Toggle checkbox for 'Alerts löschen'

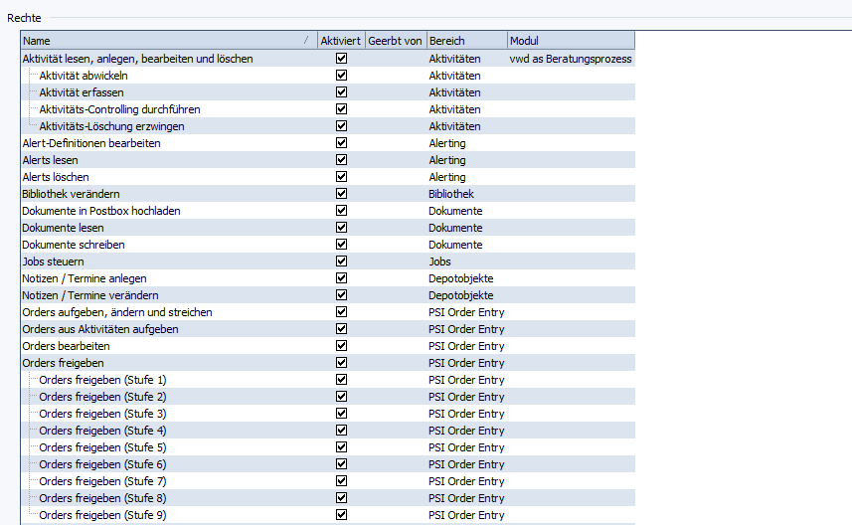(341, 177)
